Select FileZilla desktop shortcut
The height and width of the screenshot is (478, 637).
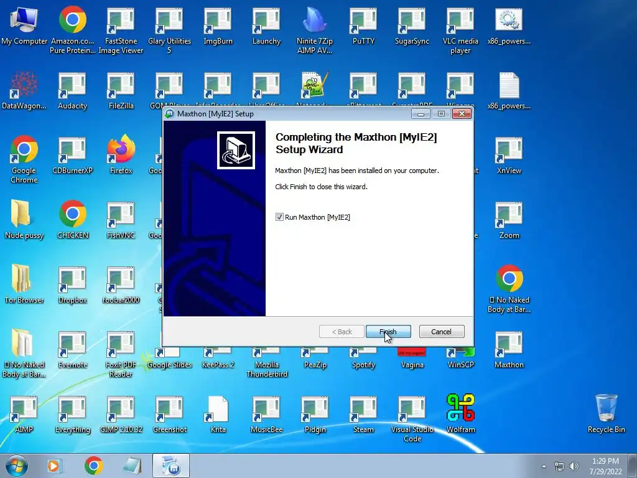coord(121,91)
